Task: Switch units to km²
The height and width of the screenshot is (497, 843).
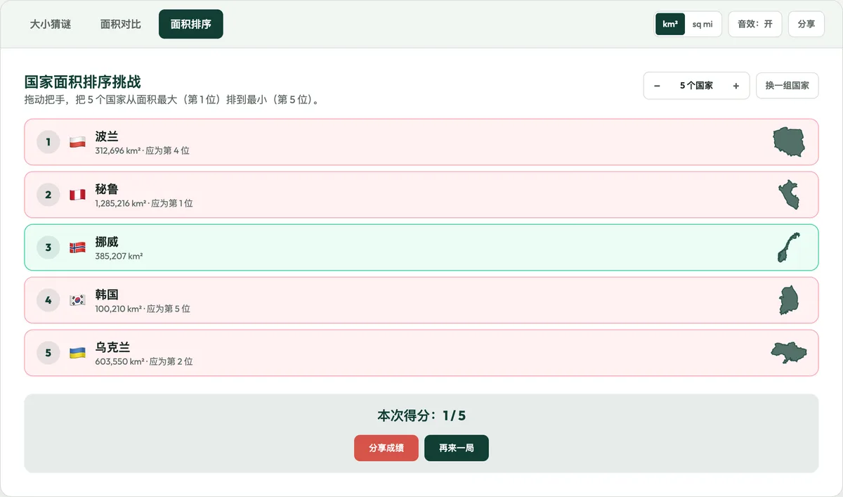Action: pyautogui.click(x=670, y=24)
